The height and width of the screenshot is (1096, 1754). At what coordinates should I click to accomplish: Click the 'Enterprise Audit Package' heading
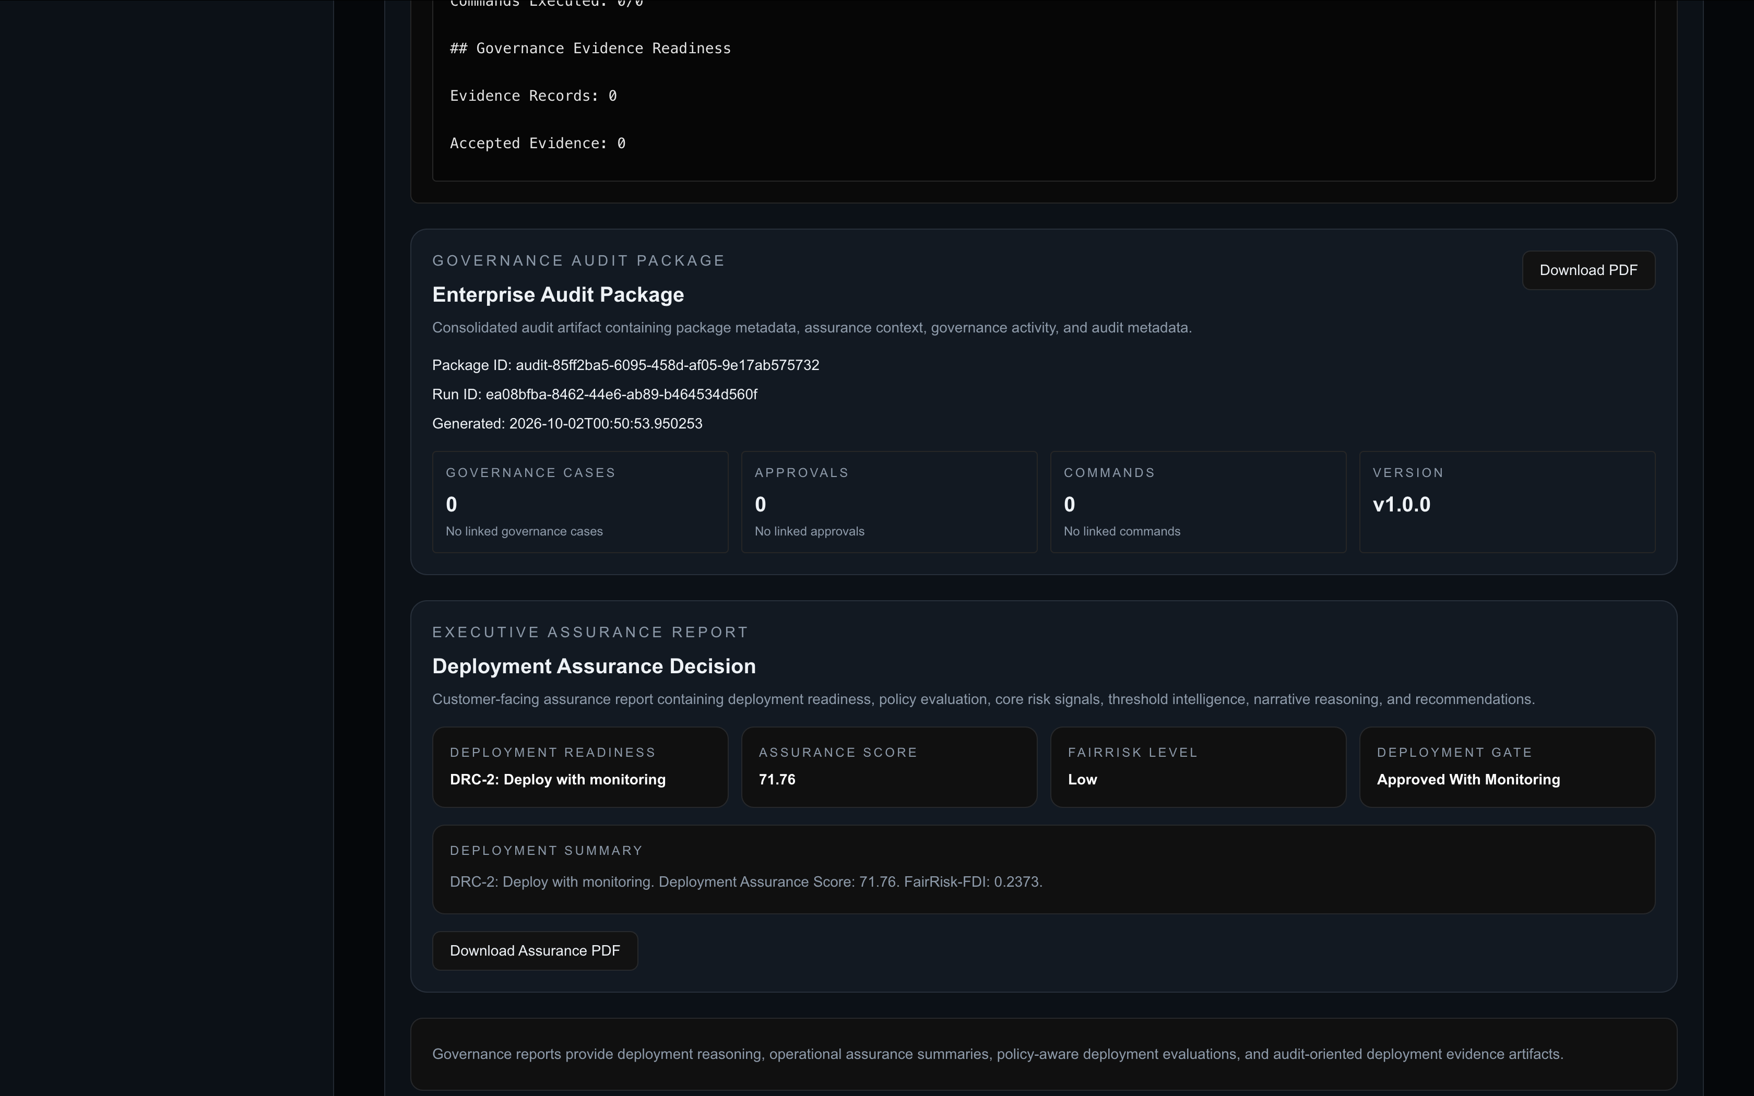click(558, 295)
